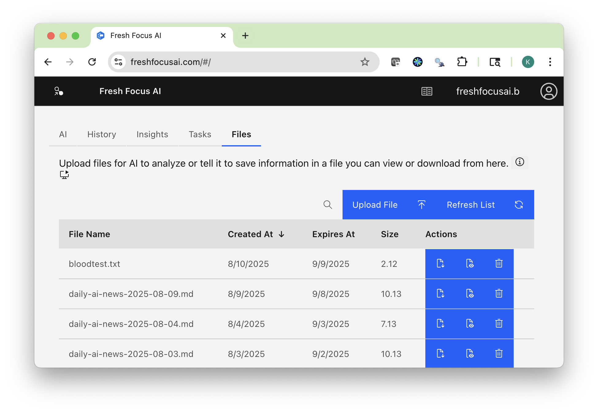Sort by the File Name column header
The width and height of the screenshot is (598, 413).
pos(89,234)
